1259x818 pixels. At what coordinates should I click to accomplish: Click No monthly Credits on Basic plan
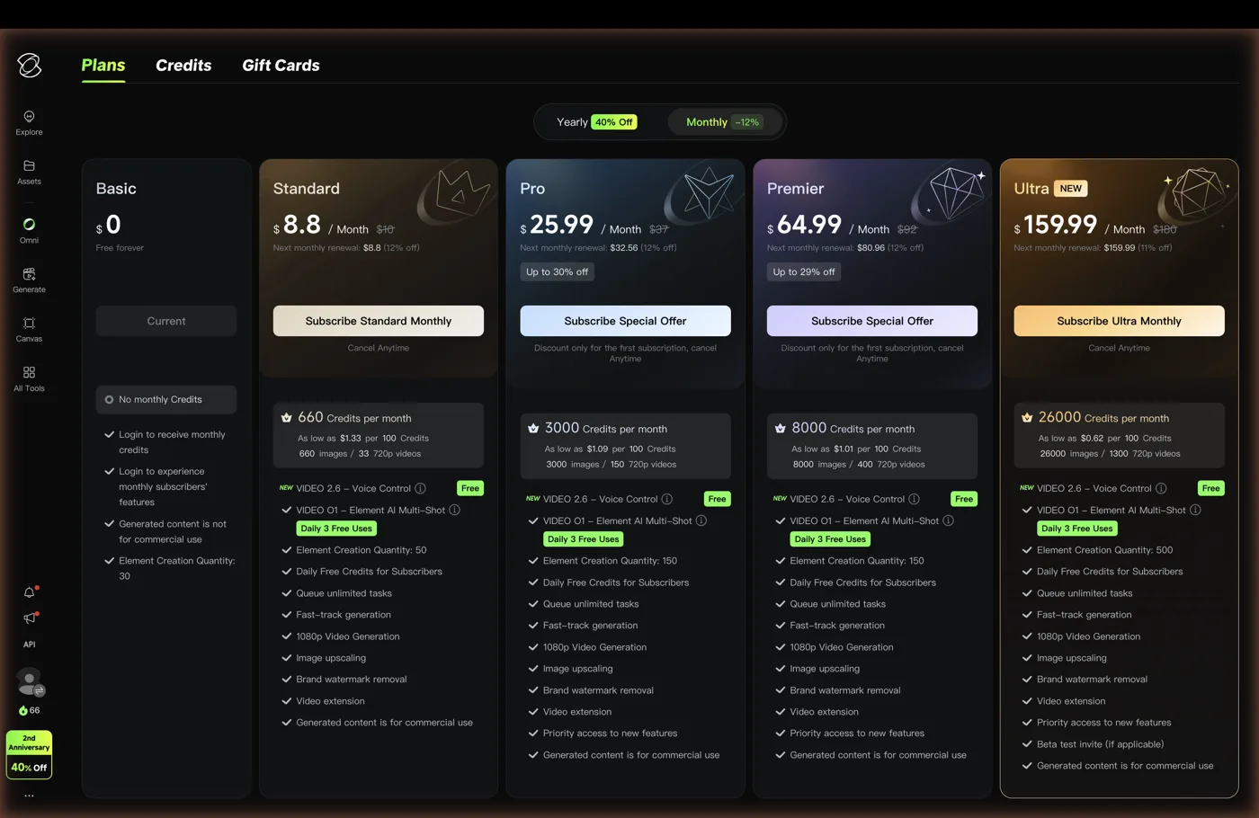166,400
